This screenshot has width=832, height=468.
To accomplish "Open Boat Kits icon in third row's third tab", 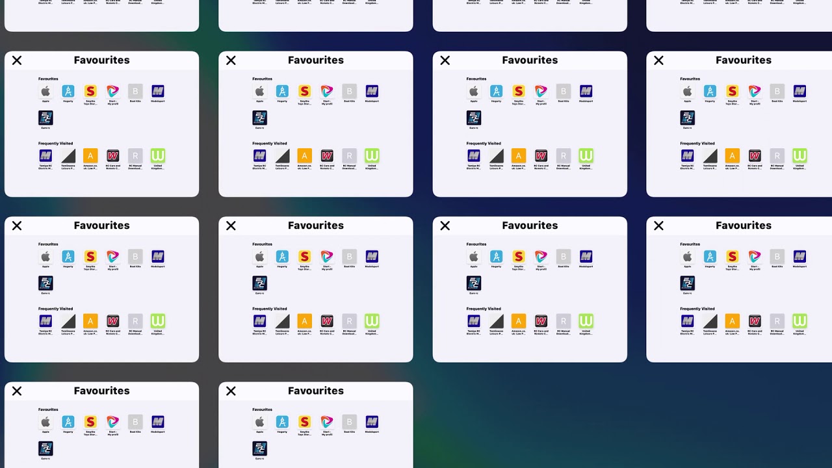I will point(564,256).
